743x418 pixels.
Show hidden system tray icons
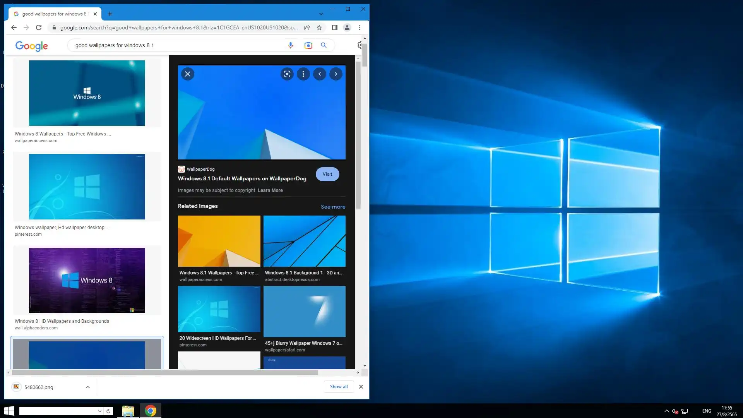point(666,411)
